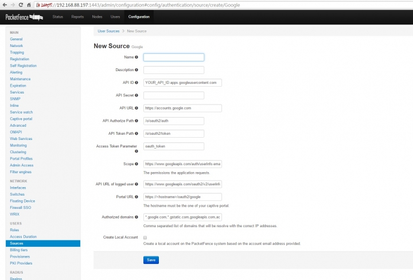Image resolution: width=413 pixels, height=280 pixels.
Task: Click the API URL of logged user field
Action: (182, 184)
